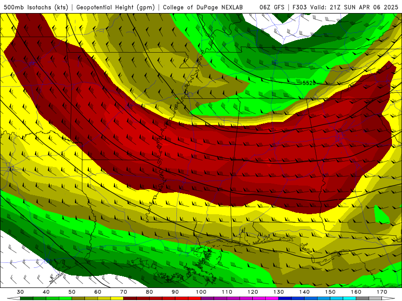Click the '500mb Isotachs (kts)' title text
This screenshot has height=301, width=402.
tap(36, 8)
